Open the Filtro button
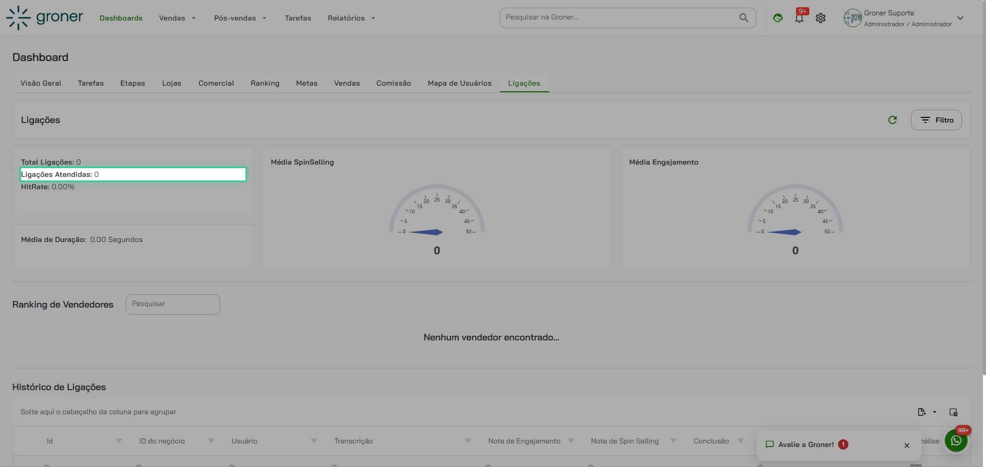 pos(936,120)
